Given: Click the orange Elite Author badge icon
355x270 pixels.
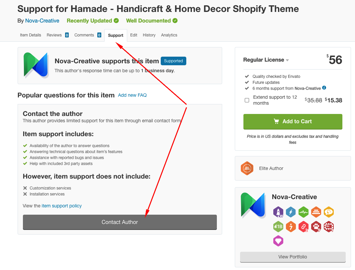Looking at the screenshot, I should click(247, 168).
